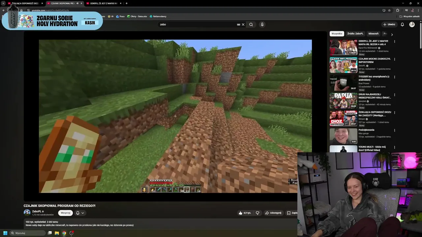Open options for Podziękowania video
Image resolution: width=422 pixels, height=237 pixels.
[x=395, y=130]
